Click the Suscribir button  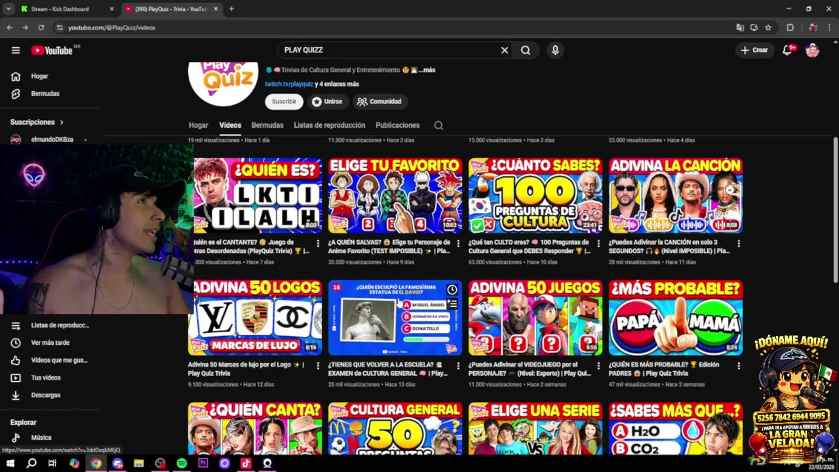pyautogui.click(x=284, y=102)
